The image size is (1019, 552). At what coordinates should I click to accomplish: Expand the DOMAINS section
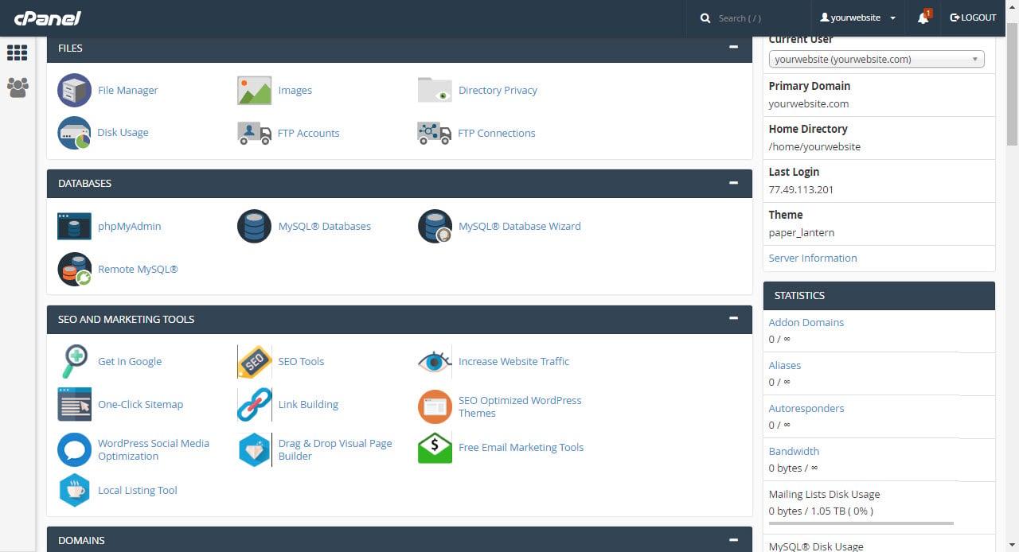(733, 539)
